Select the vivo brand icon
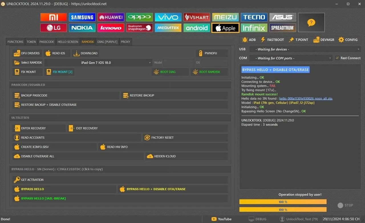The height and width of the screenshot is (223, 365). tap(168, 17)
